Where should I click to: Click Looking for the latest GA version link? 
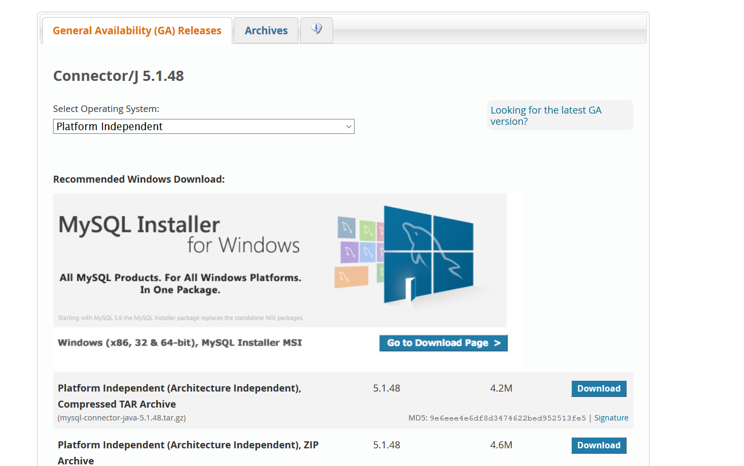point(546,116)
